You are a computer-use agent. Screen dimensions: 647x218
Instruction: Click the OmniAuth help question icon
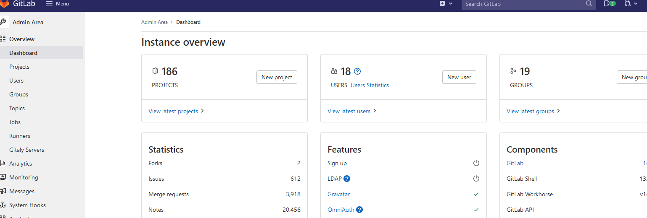tap(359, 210)
